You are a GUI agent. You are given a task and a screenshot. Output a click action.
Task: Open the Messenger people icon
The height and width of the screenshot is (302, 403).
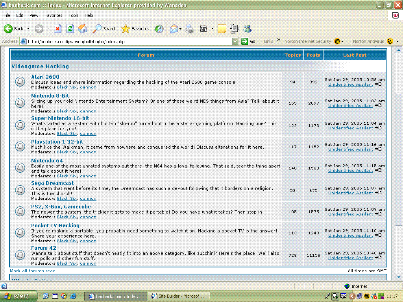(x=248, y=29)
